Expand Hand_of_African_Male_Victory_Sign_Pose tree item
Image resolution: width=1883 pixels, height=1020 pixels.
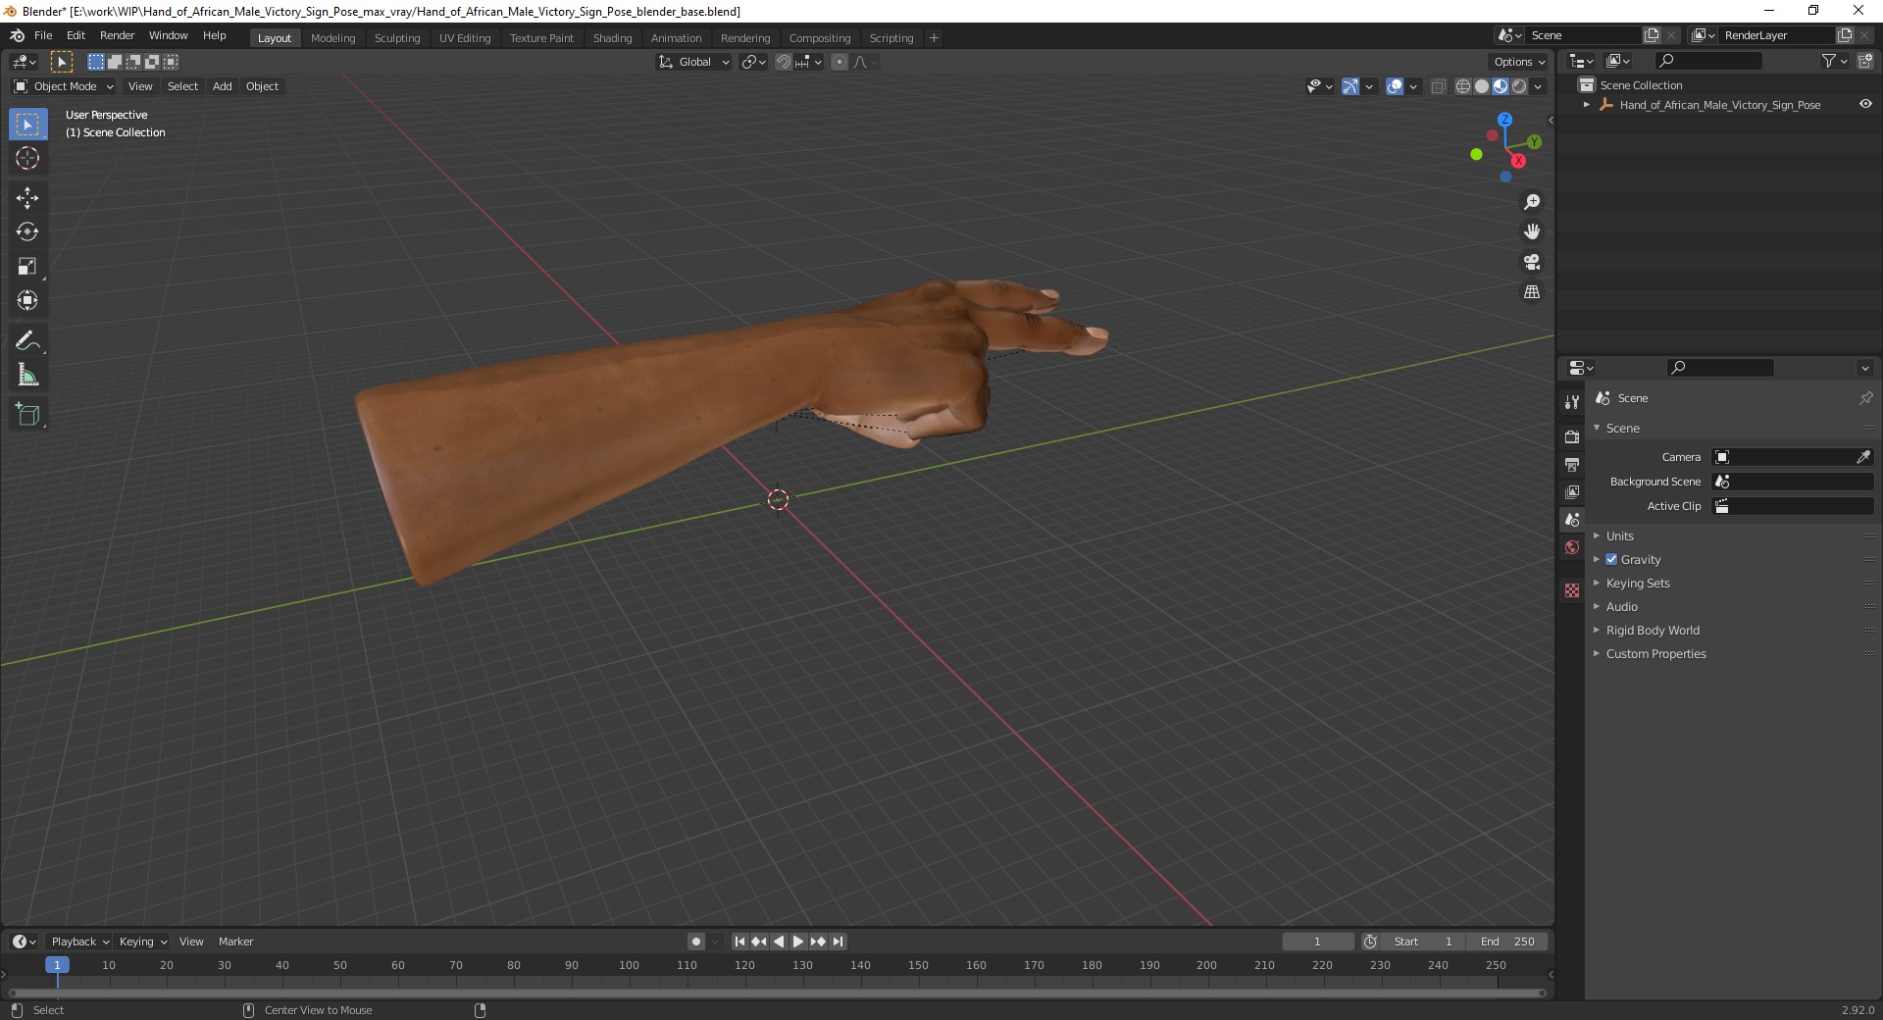1586,105
